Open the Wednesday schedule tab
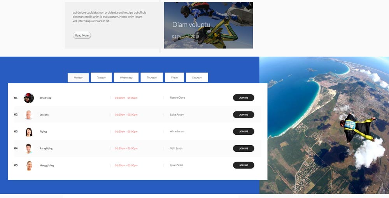Screen dimensions: 389x198 point(126,78)
